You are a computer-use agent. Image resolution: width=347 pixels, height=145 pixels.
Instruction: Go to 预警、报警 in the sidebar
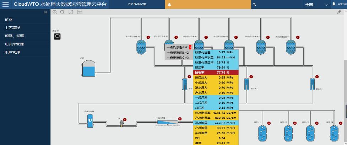14,36
